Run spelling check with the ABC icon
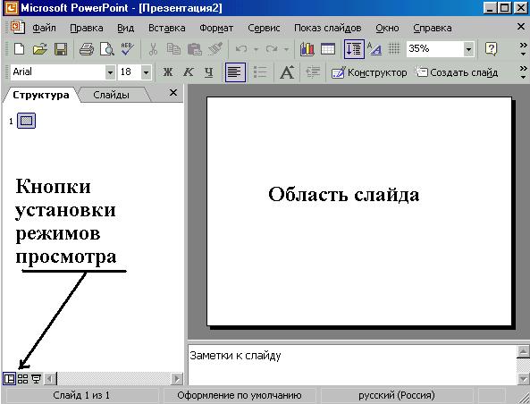 coord(128,49)
